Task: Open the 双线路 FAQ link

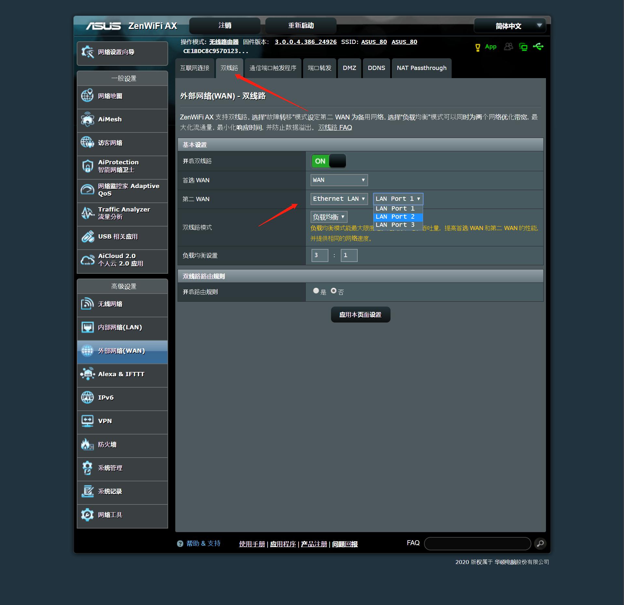Action: [335, 128]
